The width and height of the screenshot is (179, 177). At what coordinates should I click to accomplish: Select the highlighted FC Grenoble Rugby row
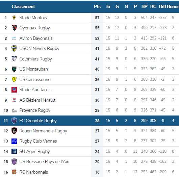(x=89, y=121)
